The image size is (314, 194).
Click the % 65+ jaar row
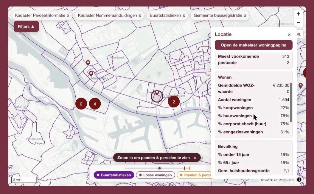click(x=254, y=162)
